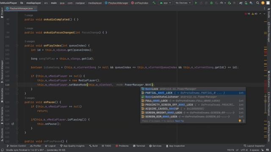Select WakeLockStateListener completion suggestion
Screen dimensions: 271x152
pos(193,97)
